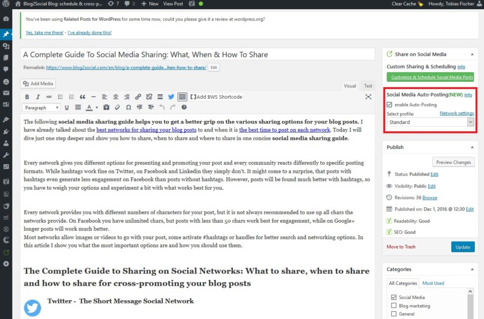484x319 pixels.
Task: Align text right
Action: [x=127, y=97]
